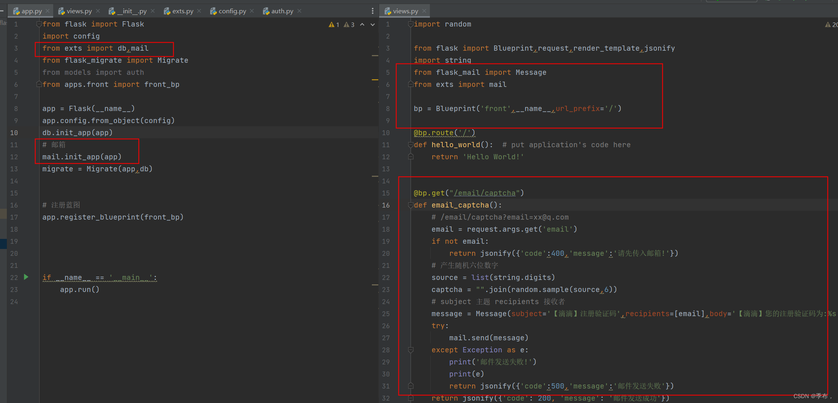
Task: Click the weak warning count 3 indicator
Action: click(349, 25)
